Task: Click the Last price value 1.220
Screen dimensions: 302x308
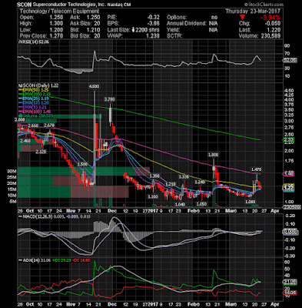Action: pos(274,30)
